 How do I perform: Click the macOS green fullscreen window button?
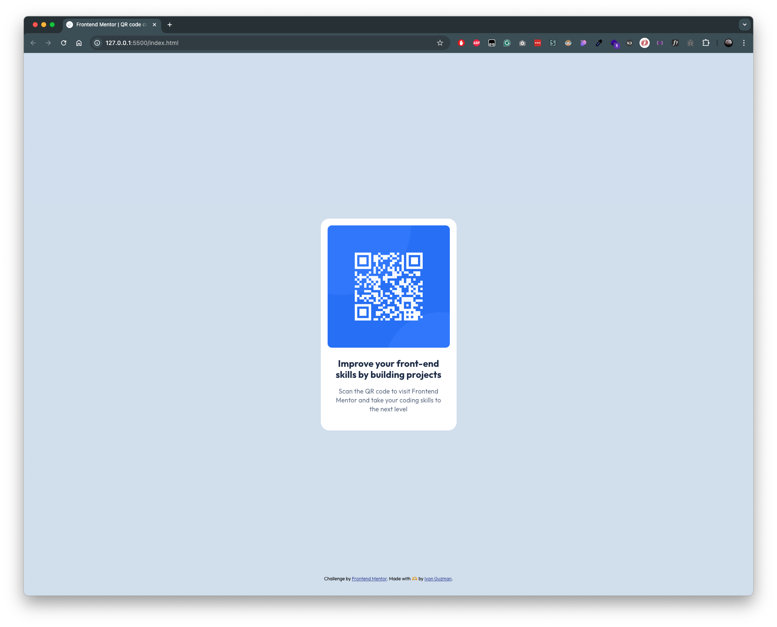coord(52,25)
